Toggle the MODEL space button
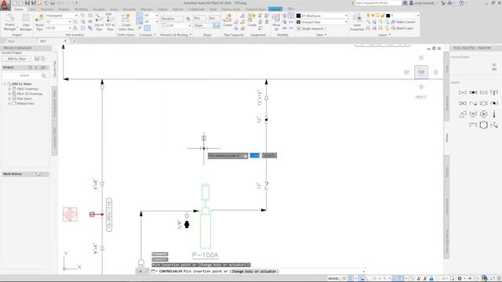Screen dimensions: 502x282 pyautogui.click(x=333, y=279)
